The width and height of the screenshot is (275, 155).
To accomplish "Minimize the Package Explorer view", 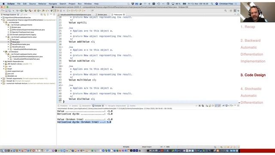I will (51, 15).
